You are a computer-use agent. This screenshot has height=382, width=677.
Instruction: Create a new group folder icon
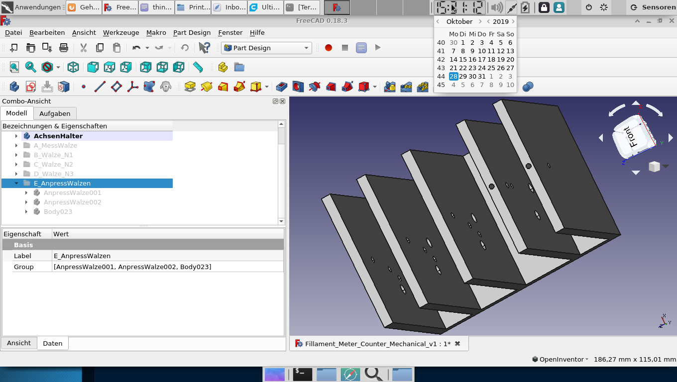coord(239,67)
